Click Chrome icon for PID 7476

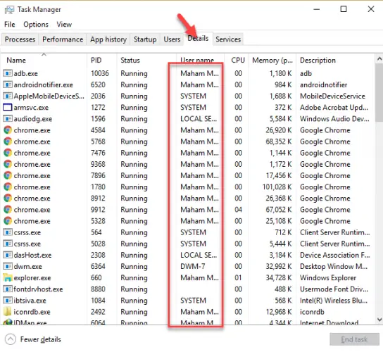click(x=8, y=153)
